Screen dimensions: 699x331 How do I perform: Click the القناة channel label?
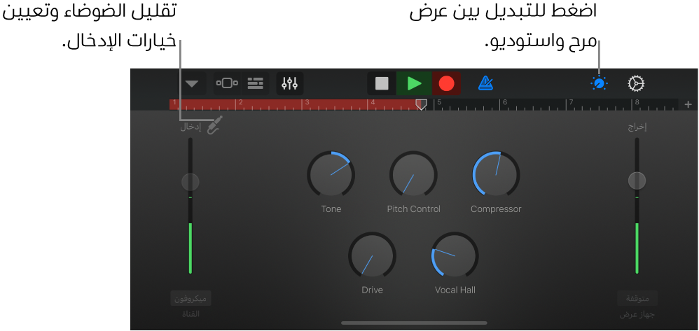[191, 314]
